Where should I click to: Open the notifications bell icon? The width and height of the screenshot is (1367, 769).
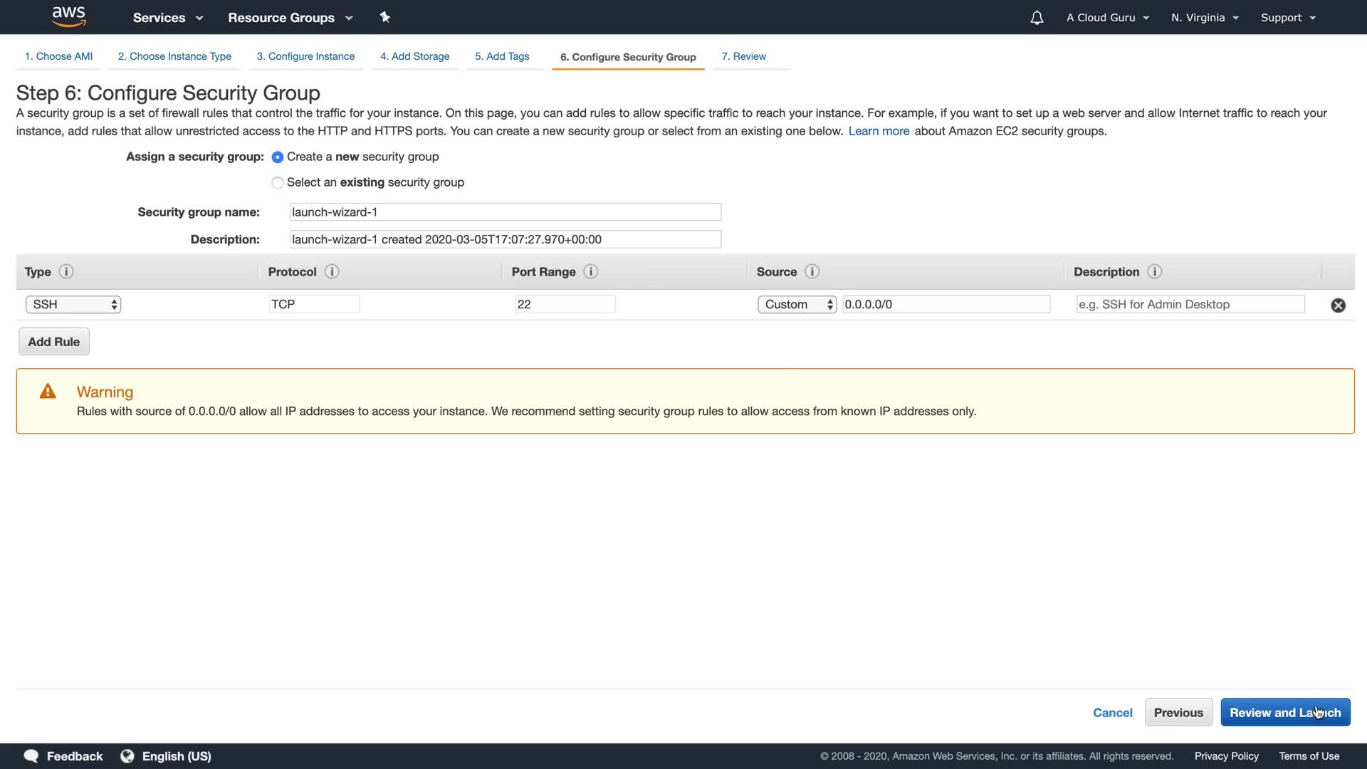click(1037, 18)
